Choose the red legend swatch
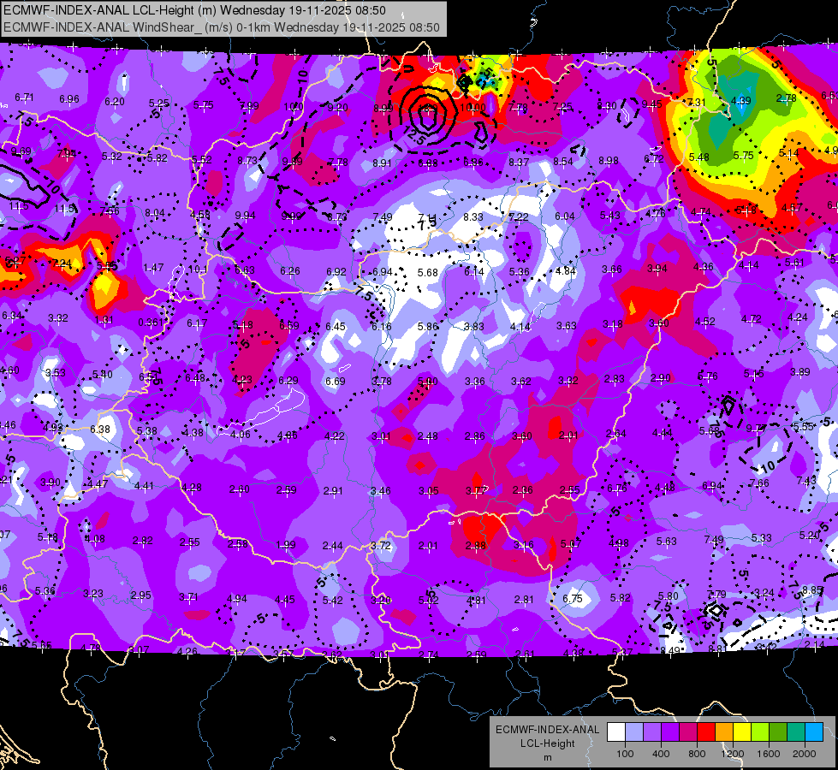This screenshot has height=770, width=838. click(x=706, y=731)
